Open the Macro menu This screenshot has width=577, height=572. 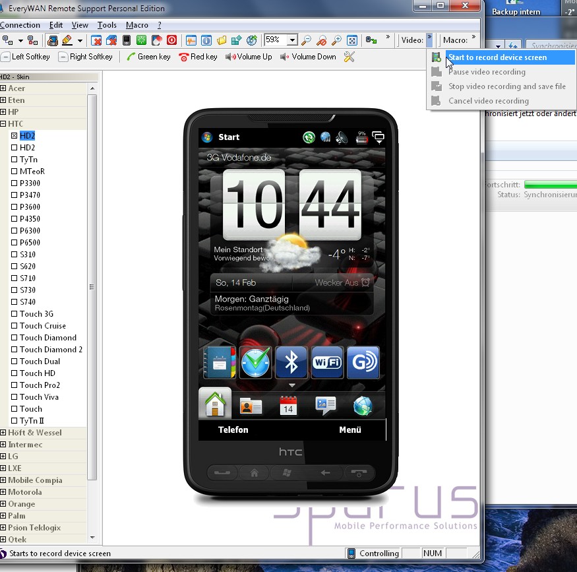click(137, 25)
